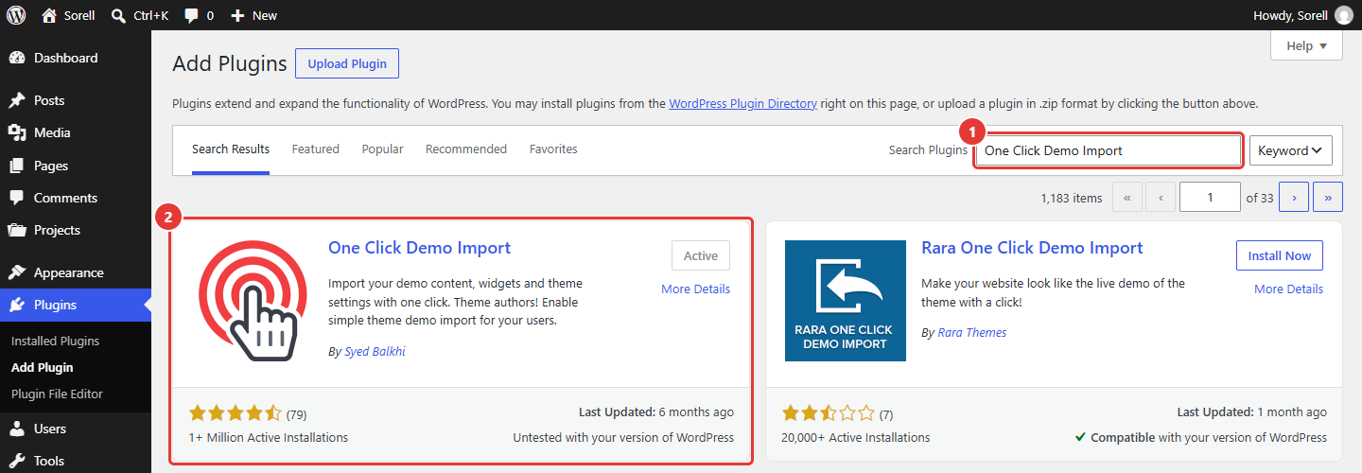
Task: Open the Rara One Click Demo Import title
Action: coord(1032,248)
